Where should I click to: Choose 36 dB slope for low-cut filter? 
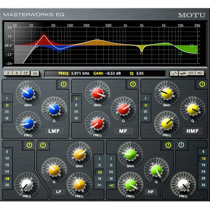pos(7,185)
